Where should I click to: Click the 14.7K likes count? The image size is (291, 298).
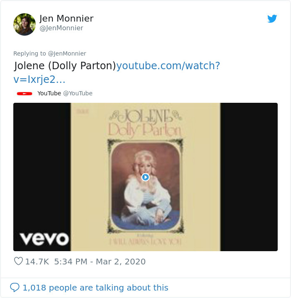[x=37, y=262]
